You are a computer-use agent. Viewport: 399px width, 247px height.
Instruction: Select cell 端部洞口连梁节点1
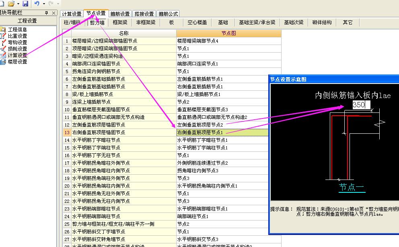point(228,64)
